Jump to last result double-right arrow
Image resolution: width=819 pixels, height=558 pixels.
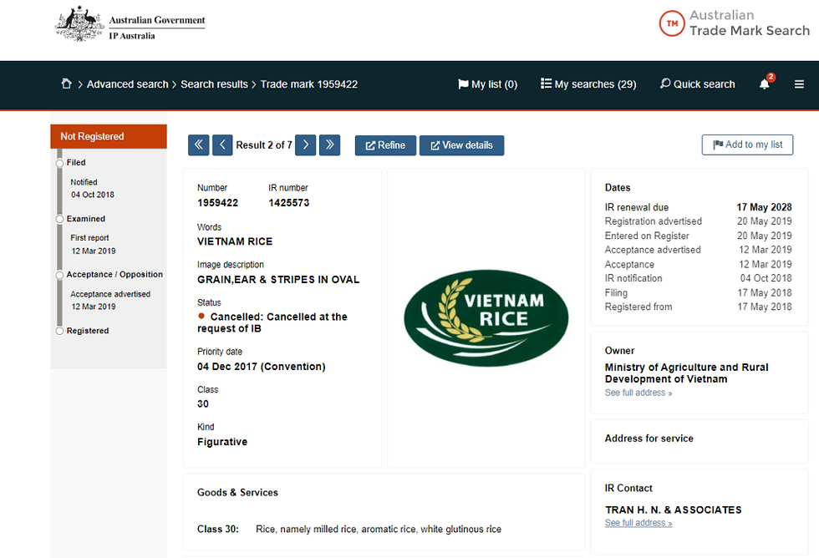(329, 145)
